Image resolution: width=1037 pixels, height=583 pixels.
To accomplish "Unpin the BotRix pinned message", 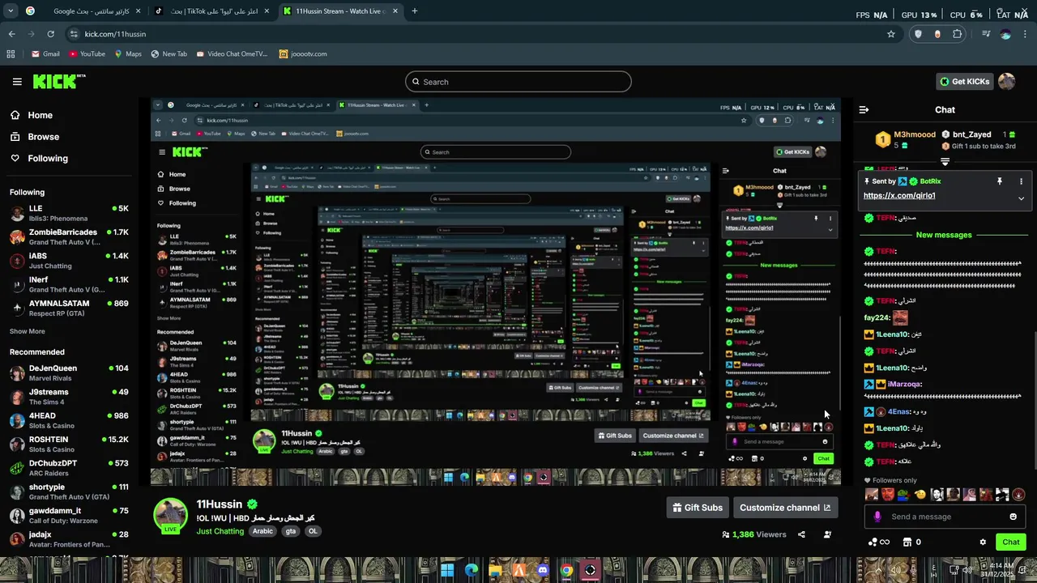I will pos(1000,181).
